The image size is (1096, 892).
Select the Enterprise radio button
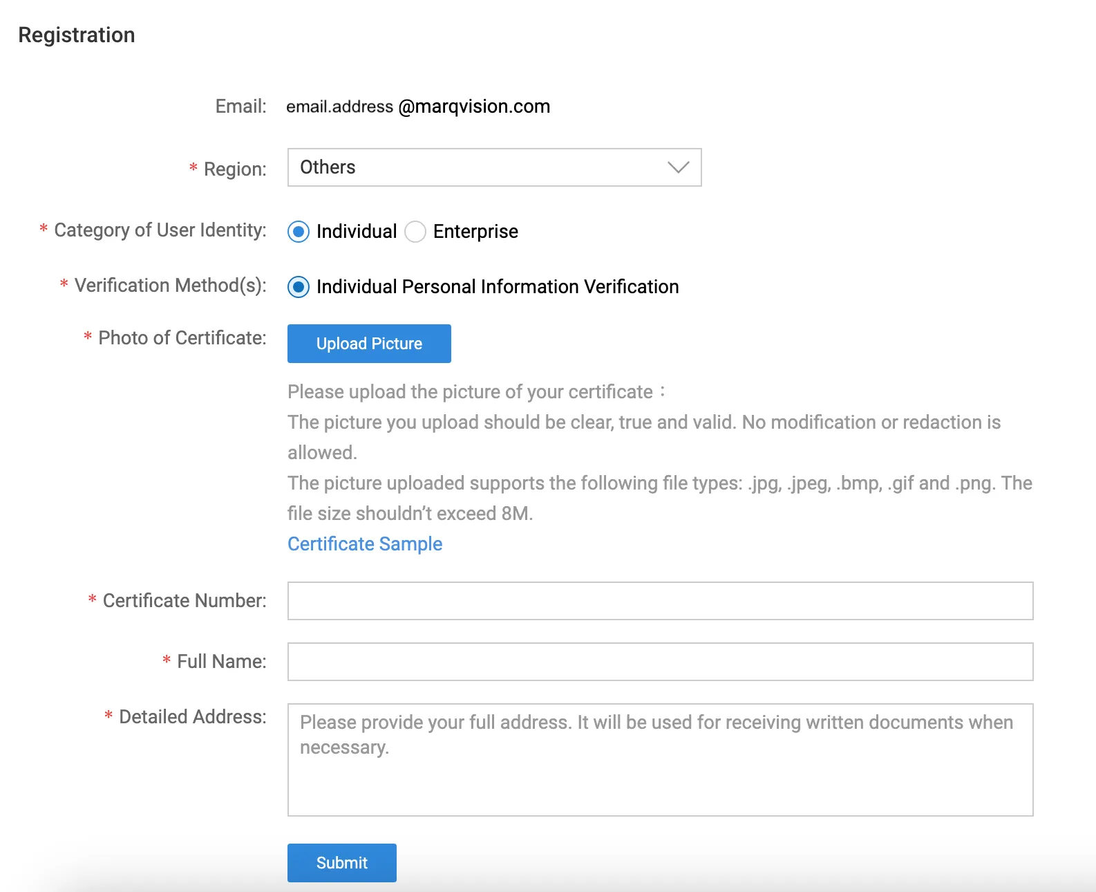pos(415,232)
